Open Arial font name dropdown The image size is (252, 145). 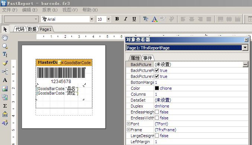click(x=92, y=19)
